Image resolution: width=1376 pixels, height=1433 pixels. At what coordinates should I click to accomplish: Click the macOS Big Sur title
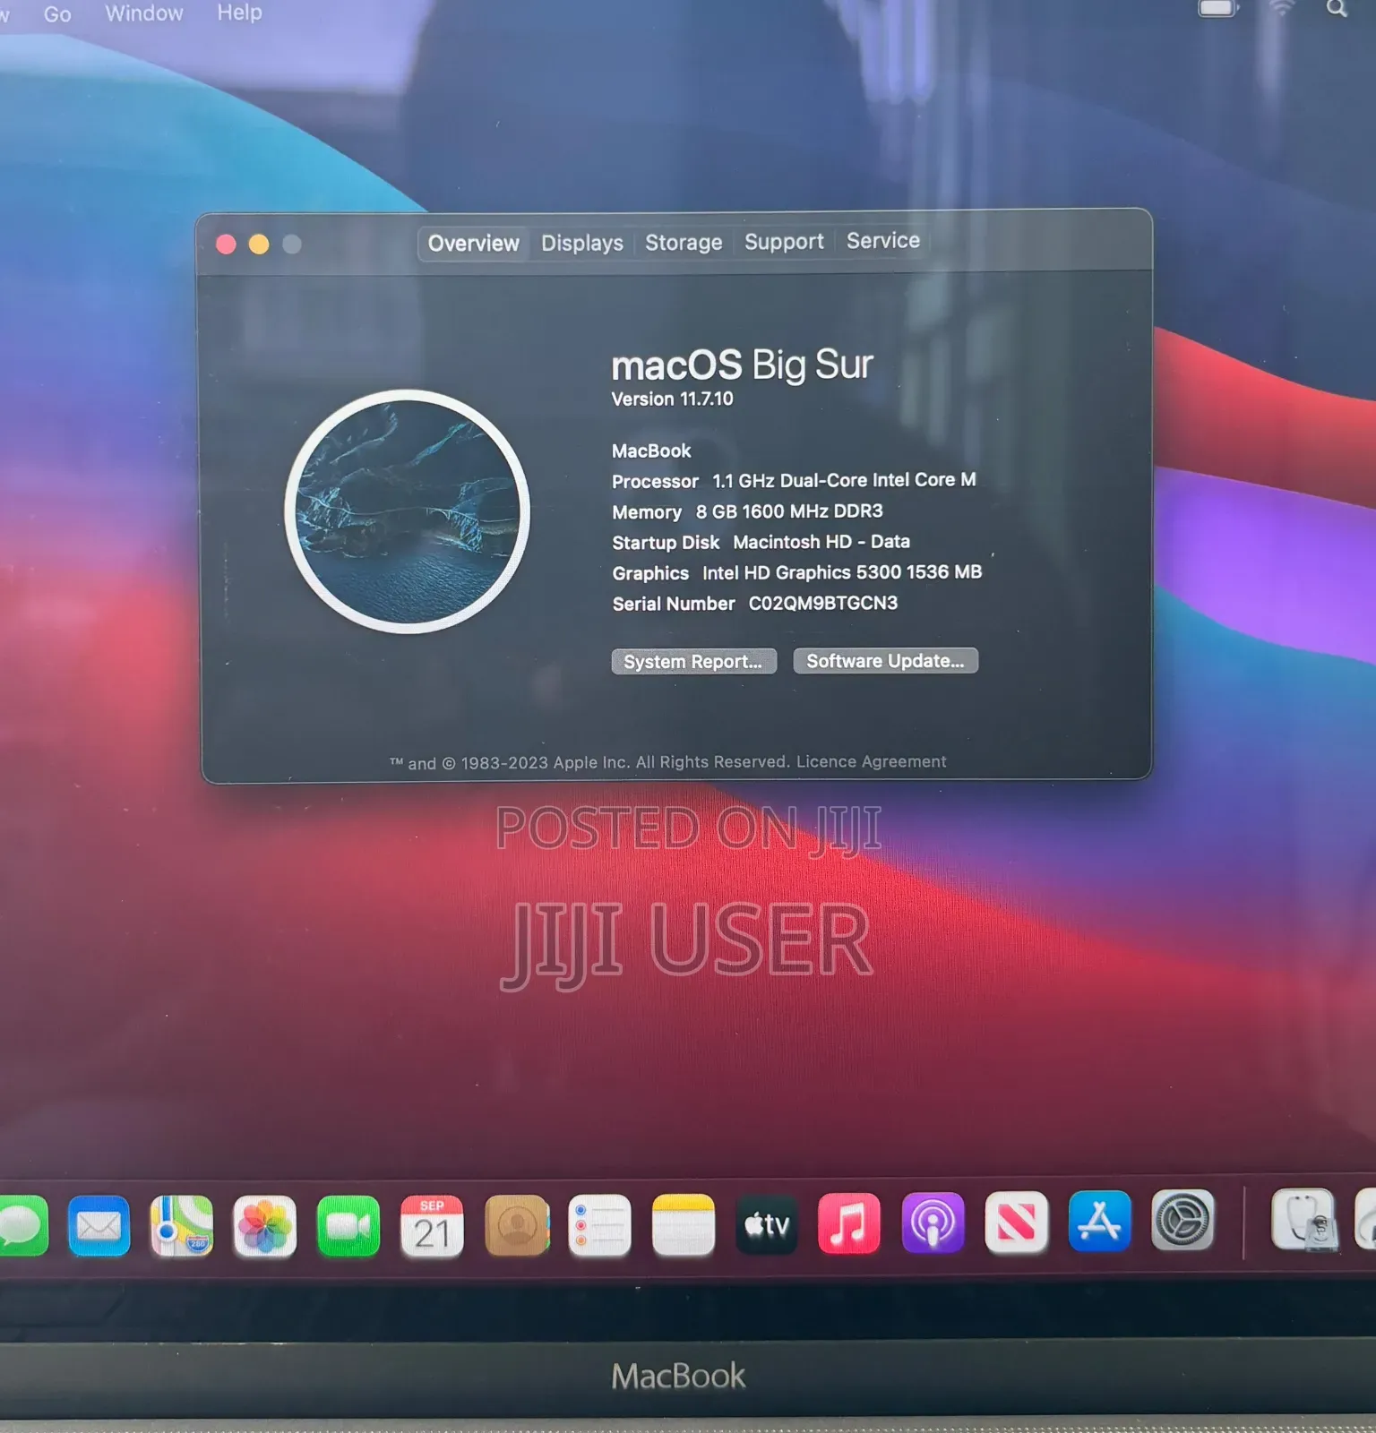[742, 365]
